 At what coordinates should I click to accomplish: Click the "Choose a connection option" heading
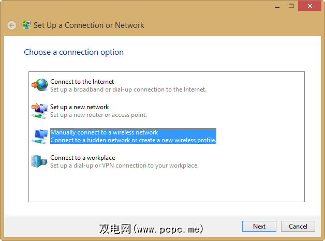coord(73,52)
